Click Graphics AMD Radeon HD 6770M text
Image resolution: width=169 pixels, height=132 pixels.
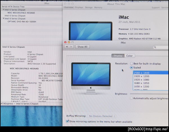click(x=139, y=39)
